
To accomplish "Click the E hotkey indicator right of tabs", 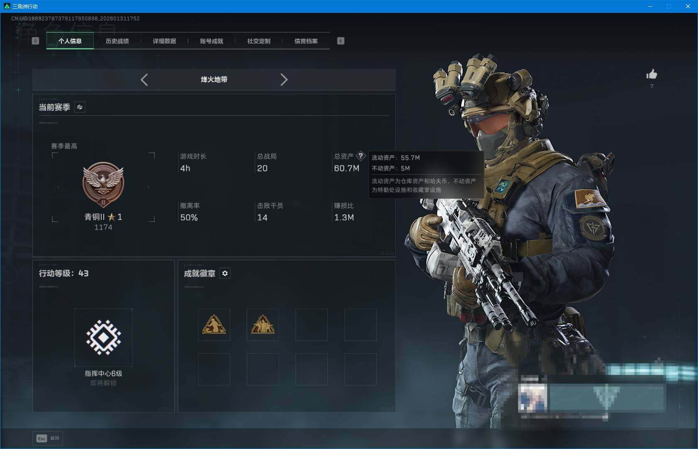I will tap(341, 41).
